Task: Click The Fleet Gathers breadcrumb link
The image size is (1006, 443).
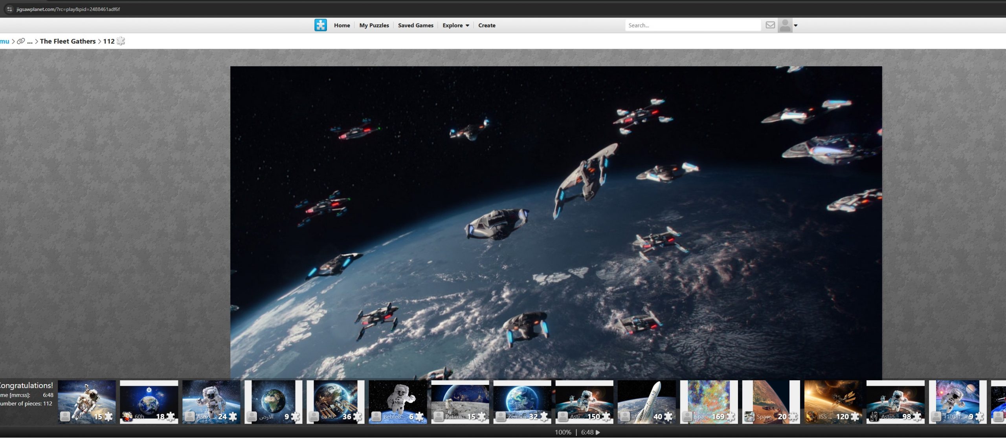Action: click(x=68, y=41)
